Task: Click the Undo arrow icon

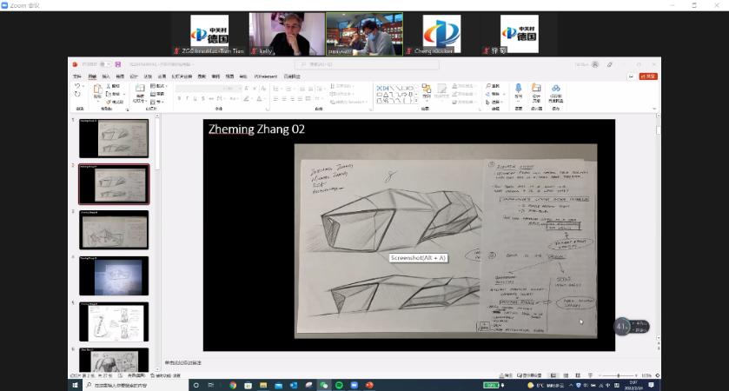Action: click(x=77, y=85)
